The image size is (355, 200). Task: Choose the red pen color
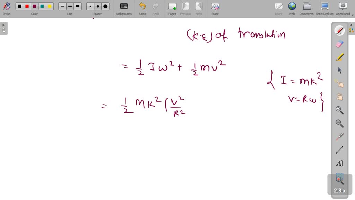27,6
